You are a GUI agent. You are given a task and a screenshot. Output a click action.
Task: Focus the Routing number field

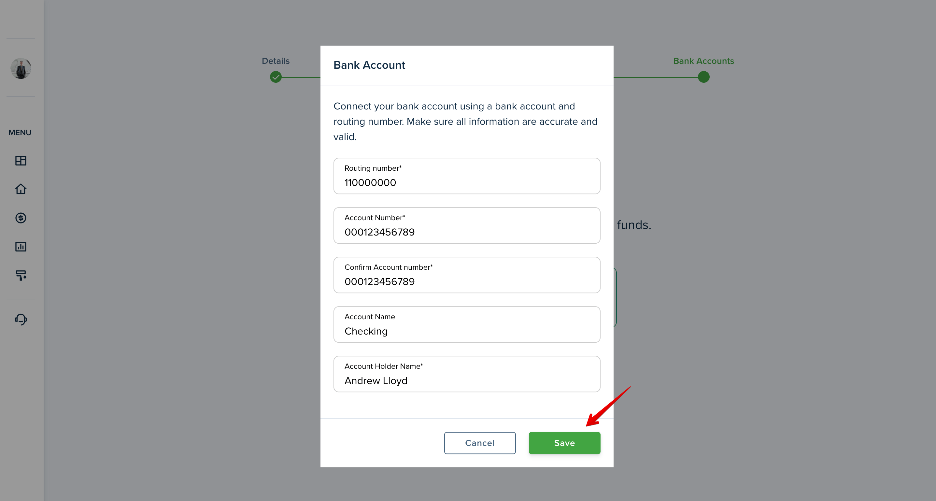click(467, 176)
